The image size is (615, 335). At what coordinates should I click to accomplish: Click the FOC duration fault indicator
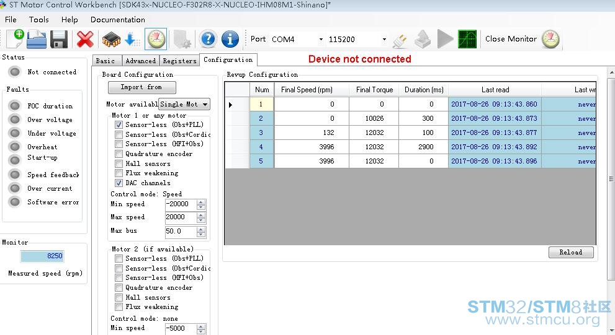(15, 106)
